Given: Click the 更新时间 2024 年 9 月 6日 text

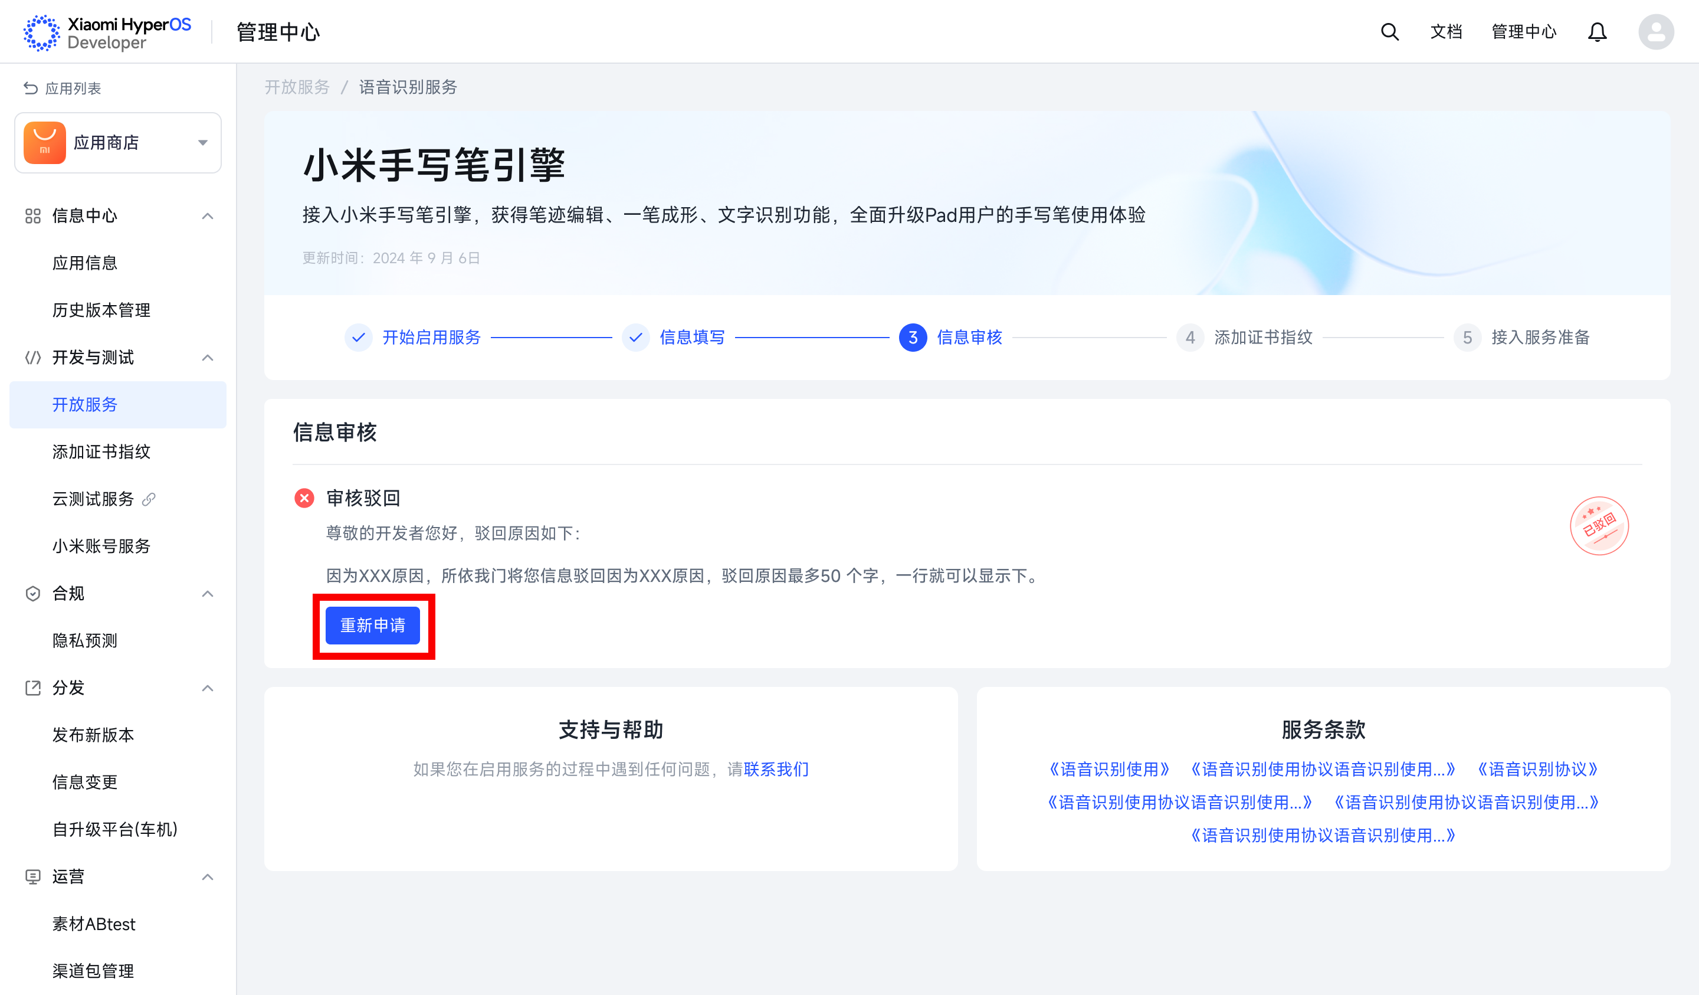Looking at the screenshot, I should pos(391,258).
